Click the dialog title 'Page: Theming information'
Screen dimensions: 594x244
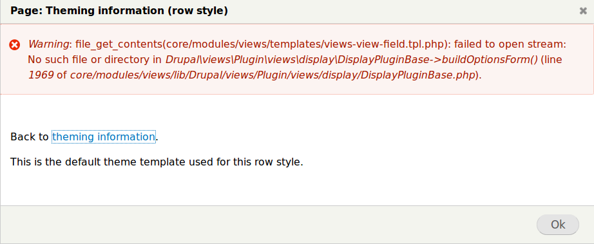88,11
